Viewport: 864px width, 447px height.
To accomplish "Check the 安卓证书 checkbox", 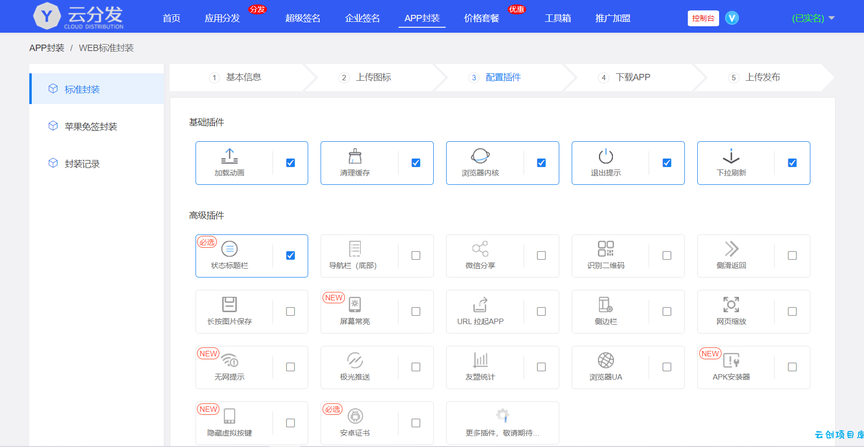I will (x=416, y=423).
